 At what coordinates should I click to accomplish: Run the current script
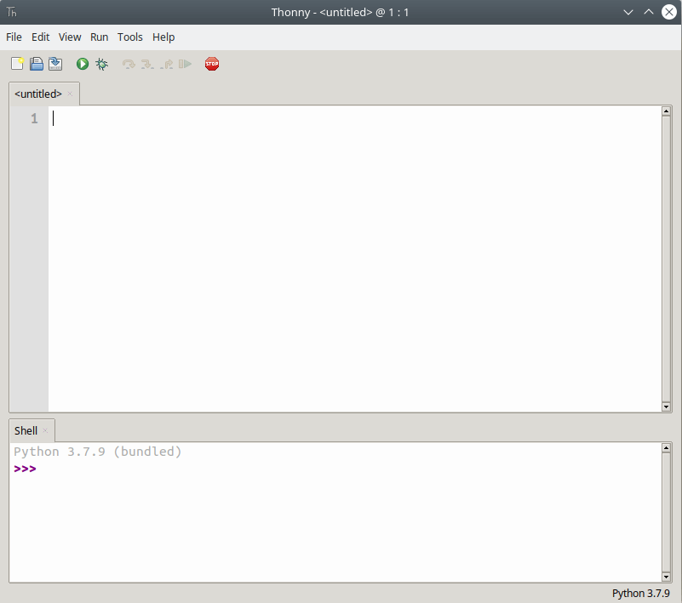[82, 63]
